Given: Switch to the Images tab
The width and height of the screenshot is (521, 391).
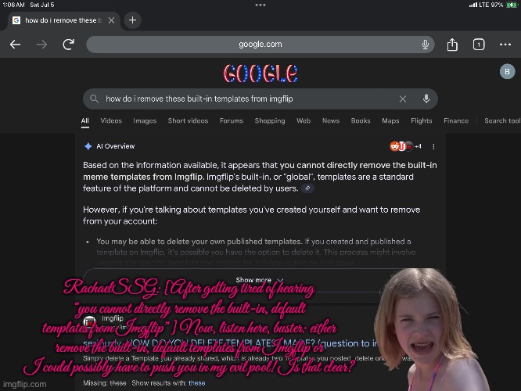Looking at the screenshot, I should tap(145, 121).
